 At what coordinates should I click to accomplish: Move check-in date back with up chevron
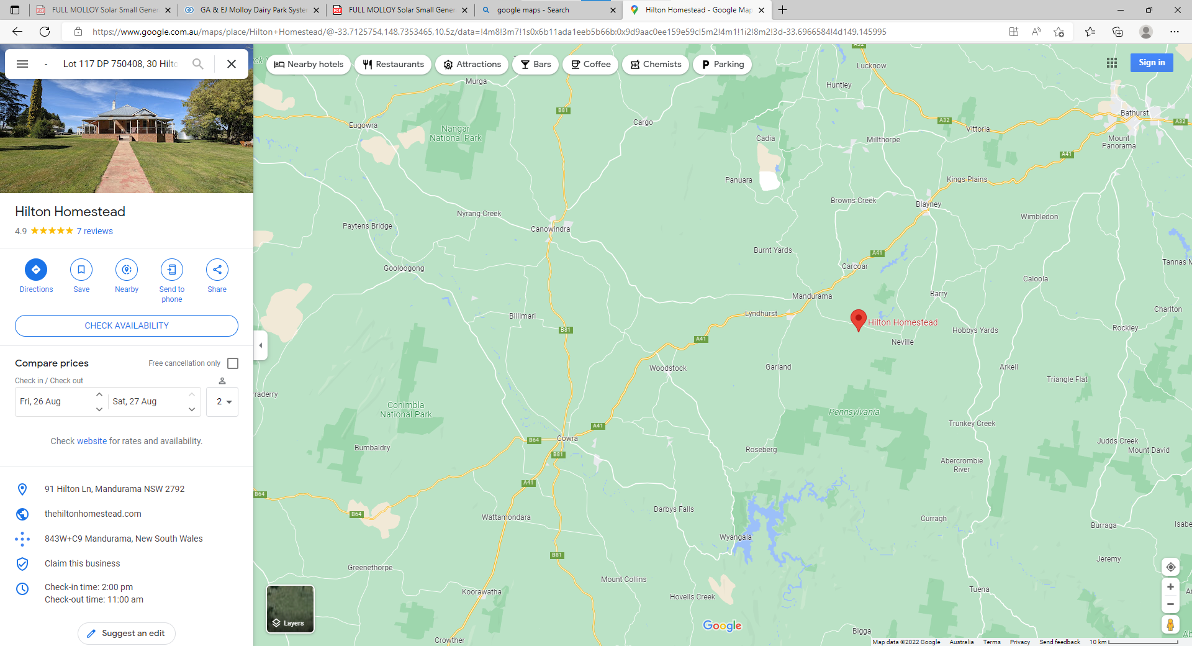99,394
